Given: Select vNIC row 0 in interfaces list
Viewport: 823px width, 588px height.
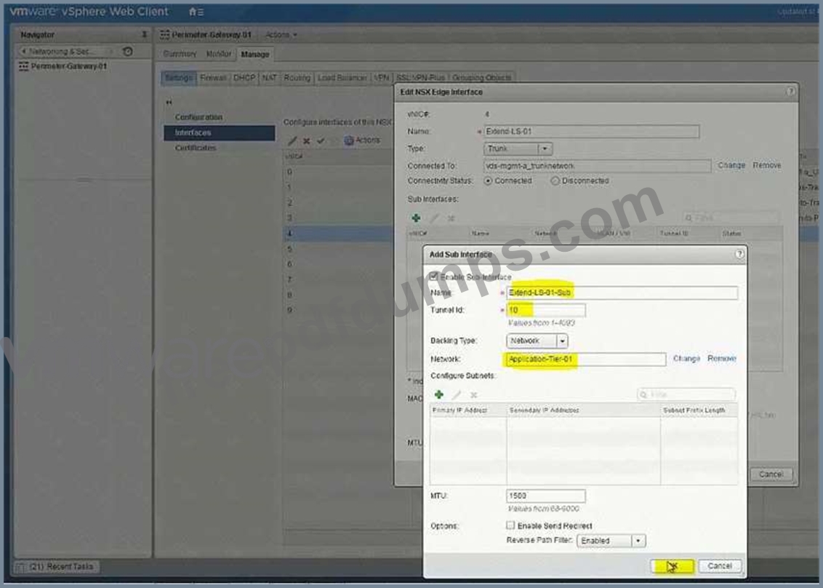Looking at the screenshot, I should (339, 172).
